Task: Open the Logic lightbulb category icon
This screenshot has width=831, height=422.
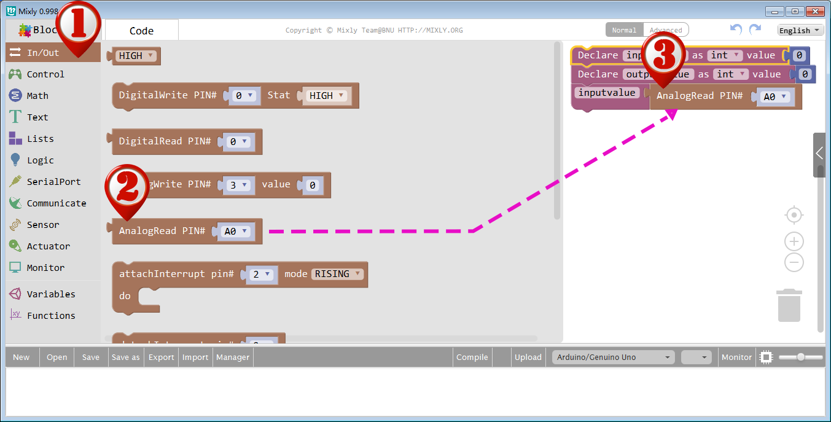Action: 15,160
